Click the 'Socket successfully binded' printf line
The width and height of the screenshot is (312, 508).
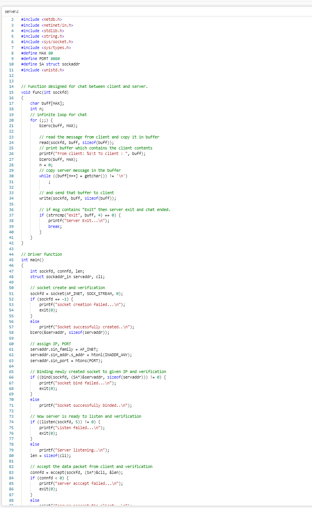tap(85, 405)
